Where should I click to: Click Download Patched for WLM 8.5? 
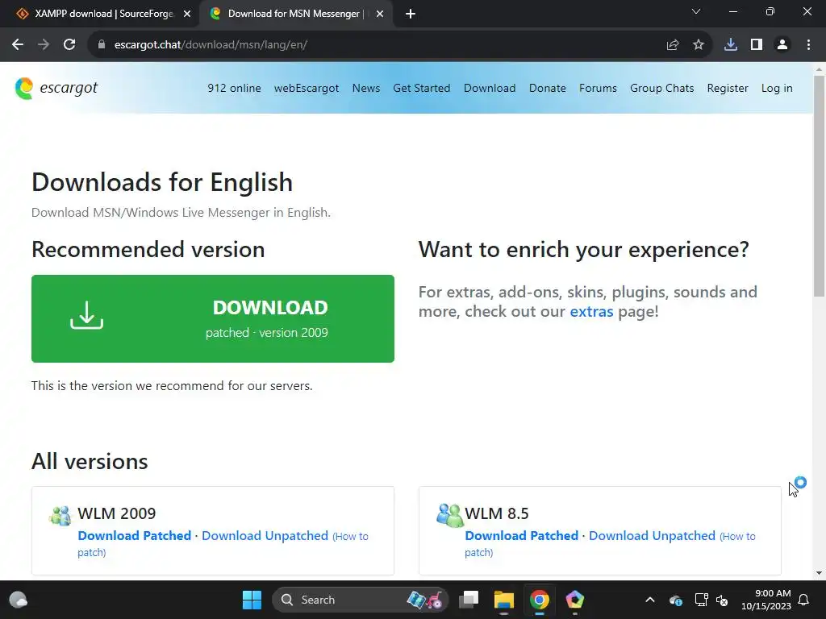[x=522, y=536]
